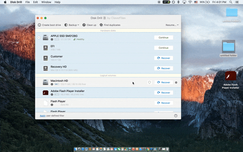
Task: Show info for APPLE SSD SM0128G
Action: 52,39
